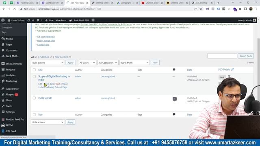Open HFCM in the sidebar
The width and height of the screenshot is (260, 146).
[9, 125]
